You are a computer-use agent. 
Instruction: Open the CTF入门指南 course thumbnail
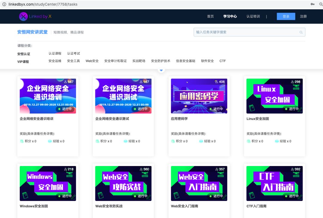click(275, 183)
